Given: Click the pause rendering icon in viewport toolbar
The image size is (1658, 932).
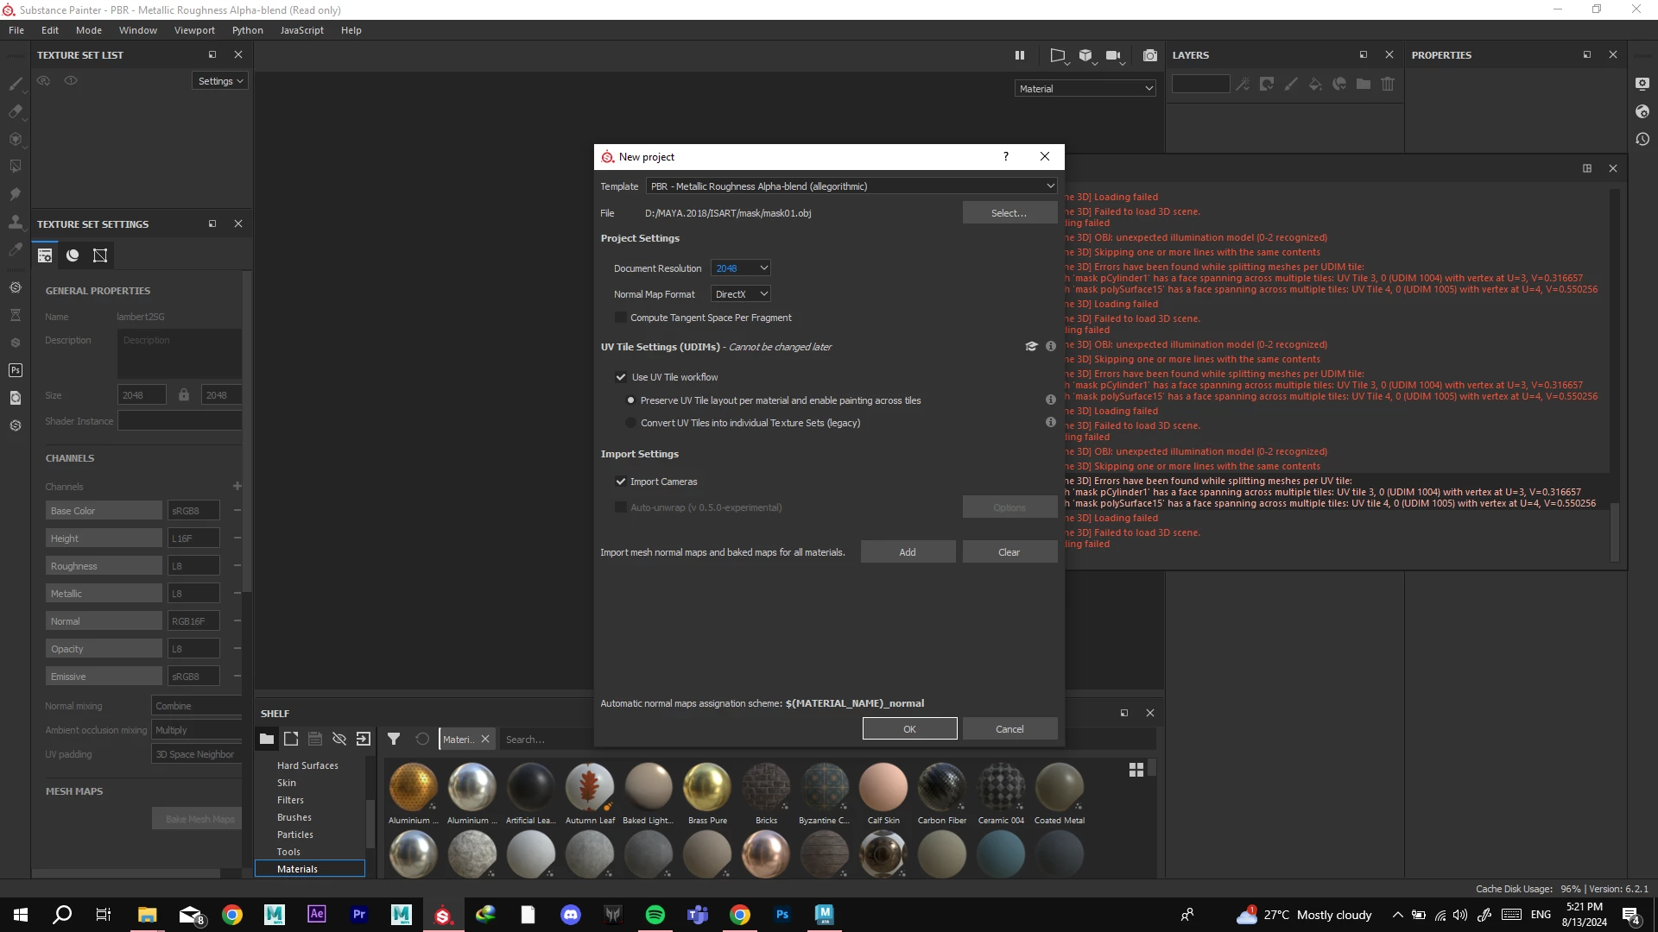Looking at the screenshot, I should [x=1020, y=55].
